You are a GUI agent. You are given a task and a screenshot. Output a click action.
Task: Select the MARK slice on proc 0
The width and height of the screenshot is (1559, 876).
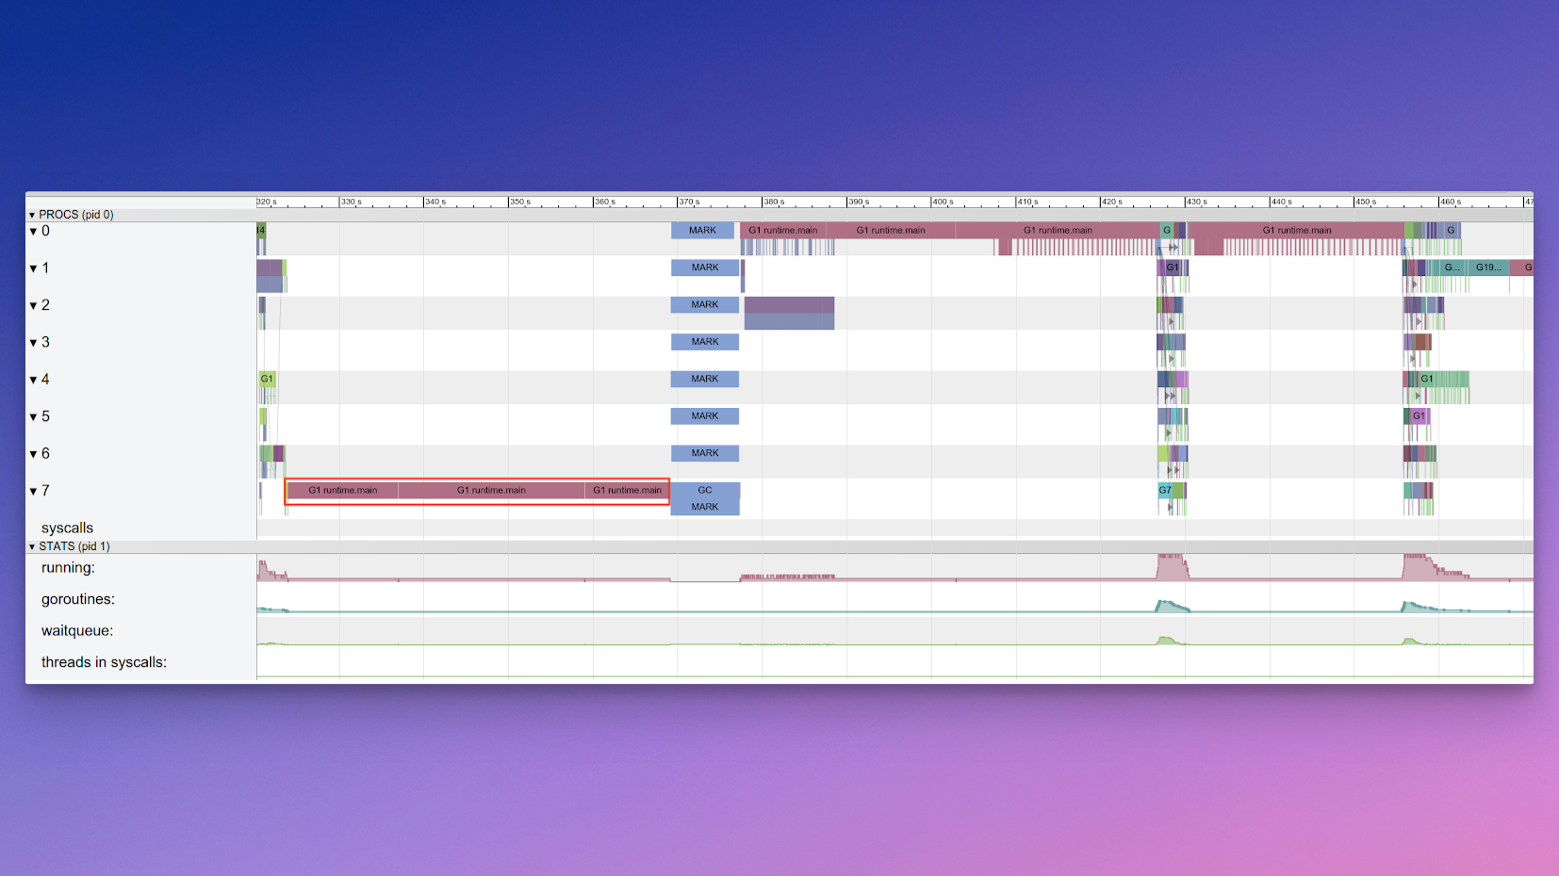tap(702, 230)
